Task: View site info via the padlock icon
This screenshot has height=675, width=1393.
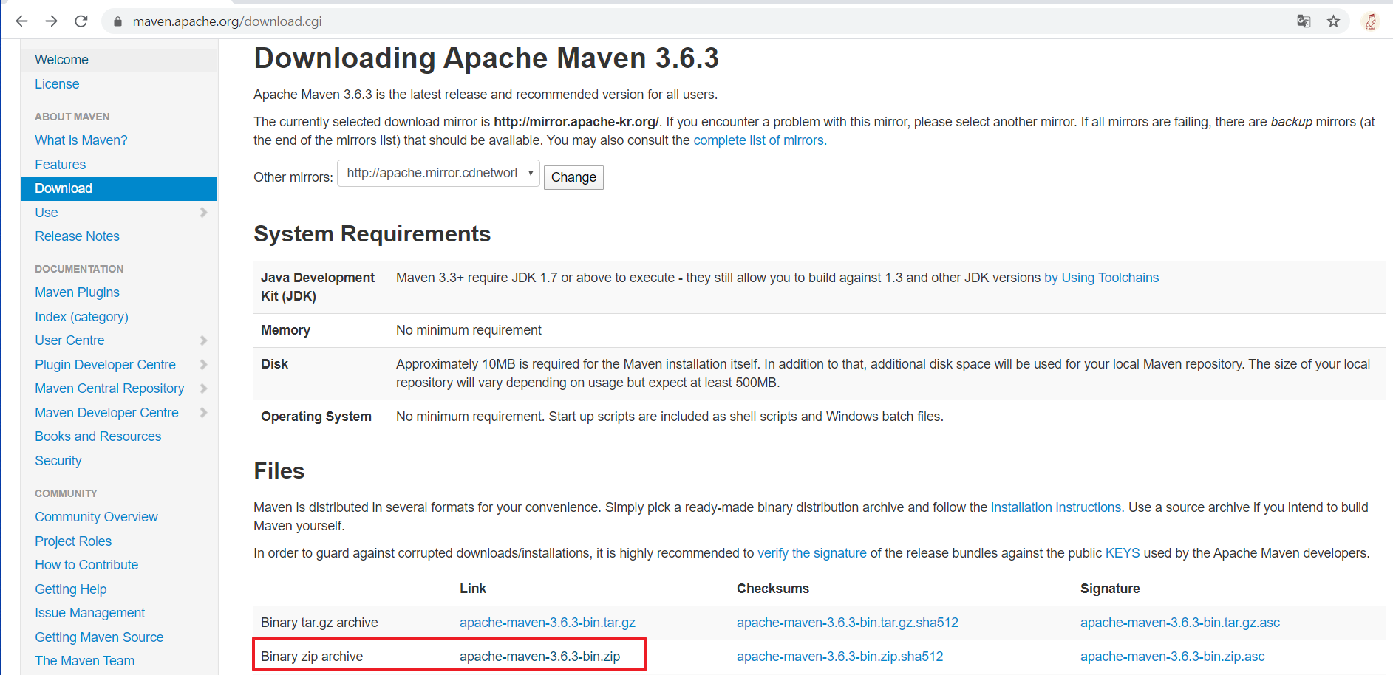Action: pyautogui.click(x=117, y=21)
